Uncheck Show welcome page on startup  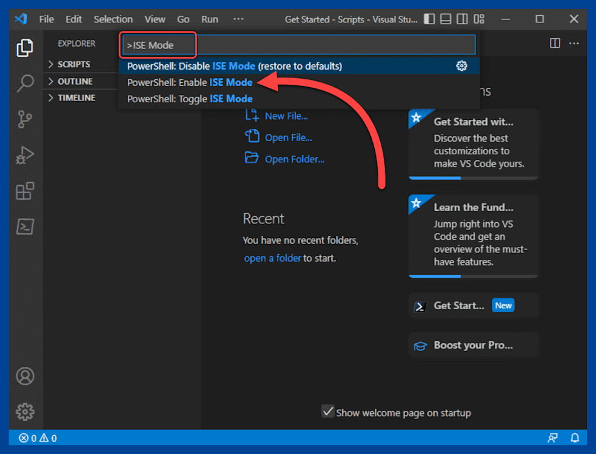coord(328,412)
